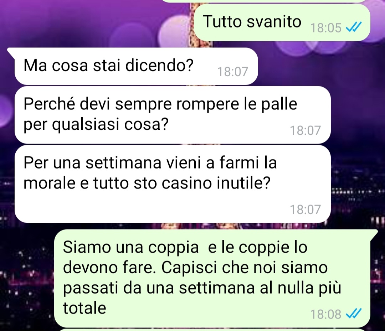The image size is (385, 331).
Task: Select the "Perché devi sempre rompere le palle" message
Action: pyautogui.click(x=173, y=115)
